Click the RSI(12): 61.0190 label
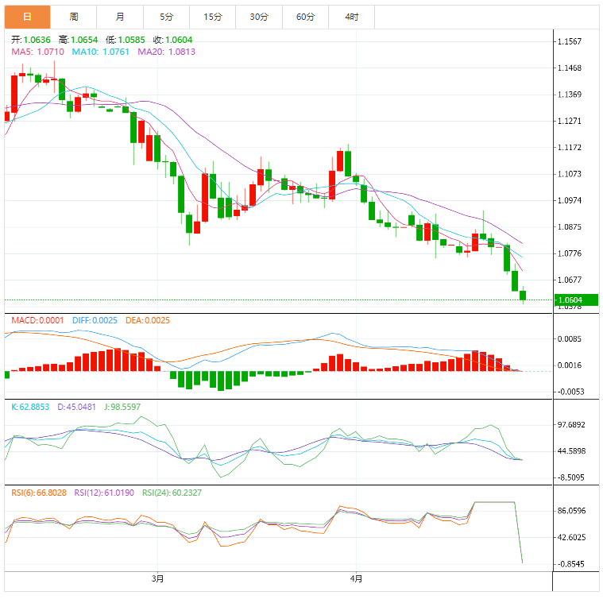 pyautogui.click(x=104, y=493)
